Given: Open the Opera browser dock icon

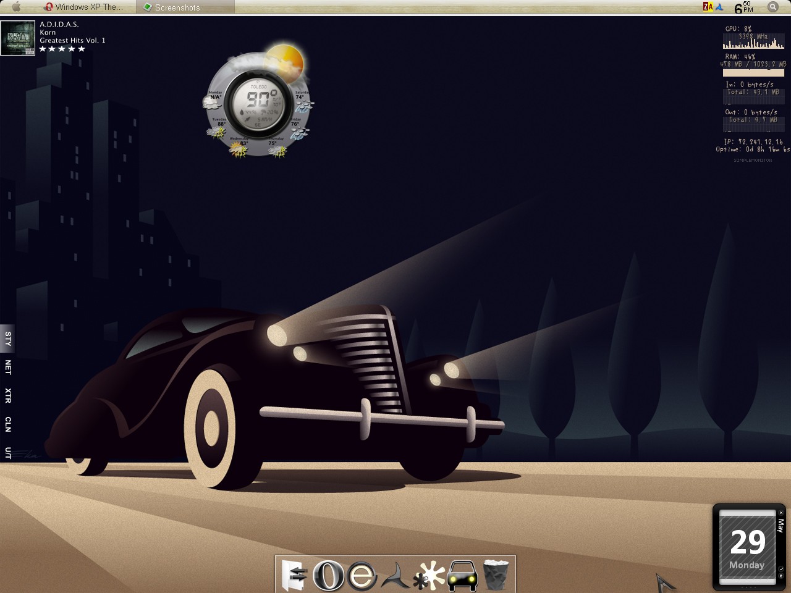Looking at the screenshot, I should [x=328, y=574].
